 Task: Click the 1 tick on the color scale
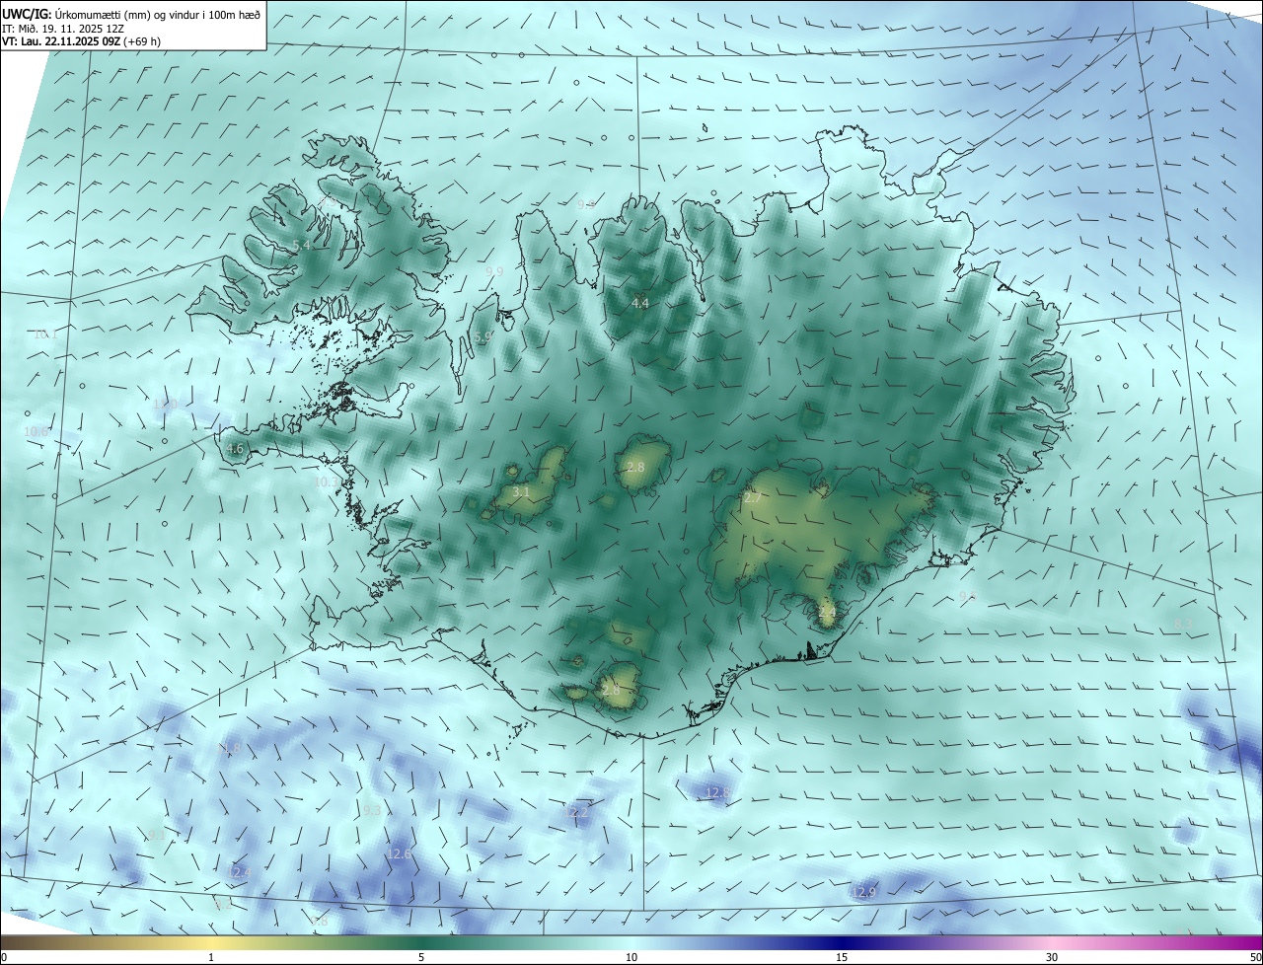(211, 957)
